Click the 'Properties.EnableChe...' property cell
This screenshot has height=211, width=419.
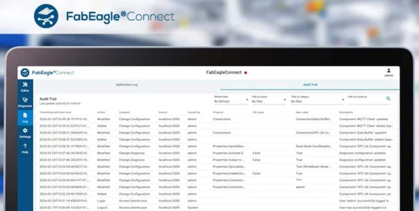[228, 173]
